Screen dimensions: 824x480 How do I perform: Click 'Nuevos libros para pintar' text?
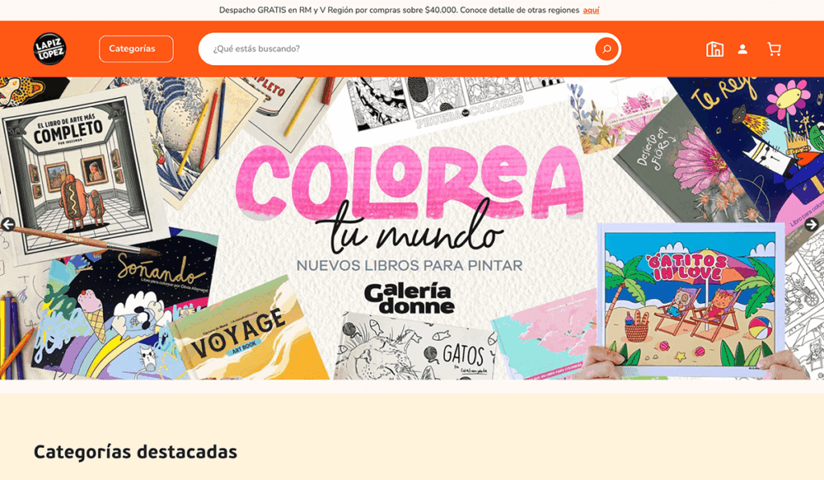[410, 265]
